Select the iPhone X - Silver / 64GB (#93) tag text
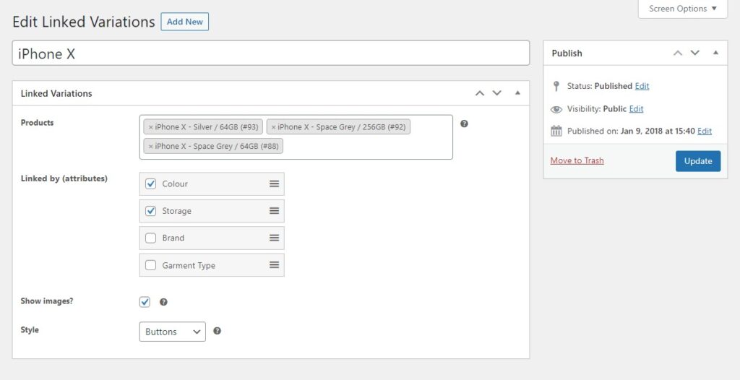The height and width of the screenshot is (380, 740). click(206, 127)
